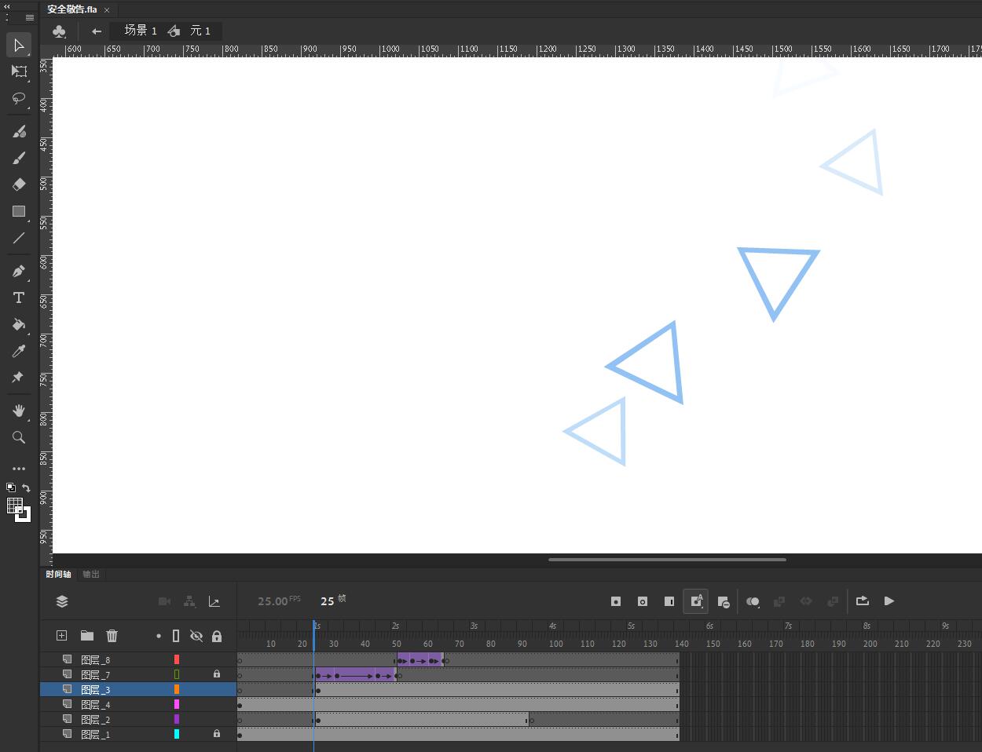Viewport: 982px width, 752px height.
Task: Show the layer parenting view
Action: [189, 601]
